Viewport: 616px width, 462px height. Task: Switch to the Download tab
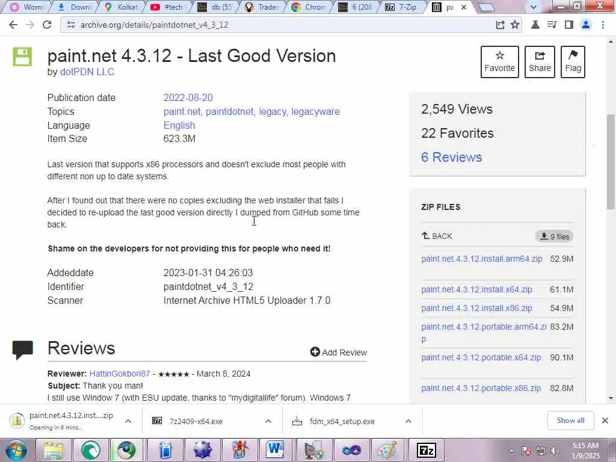74,7
